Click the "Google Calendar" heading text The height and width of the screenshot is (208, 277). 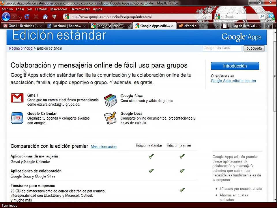pos(42,114)
